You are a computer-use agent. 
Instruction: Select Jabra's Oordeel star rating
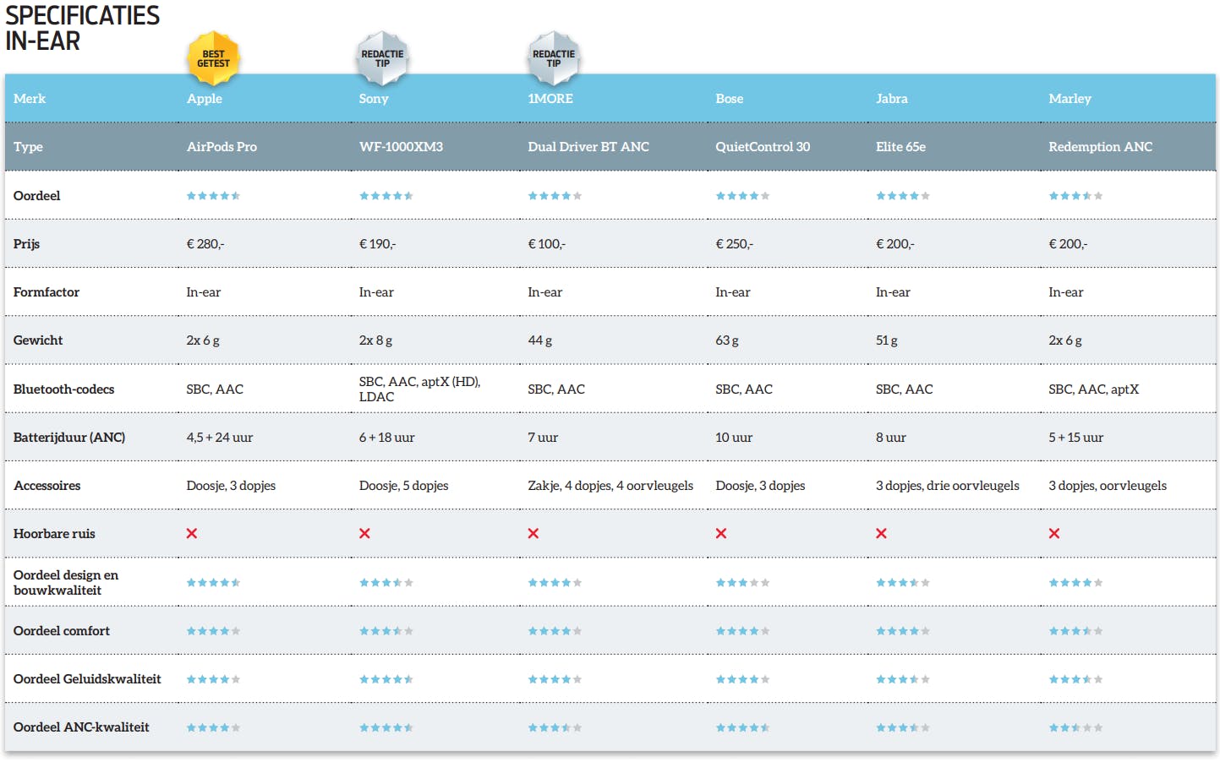903,196
